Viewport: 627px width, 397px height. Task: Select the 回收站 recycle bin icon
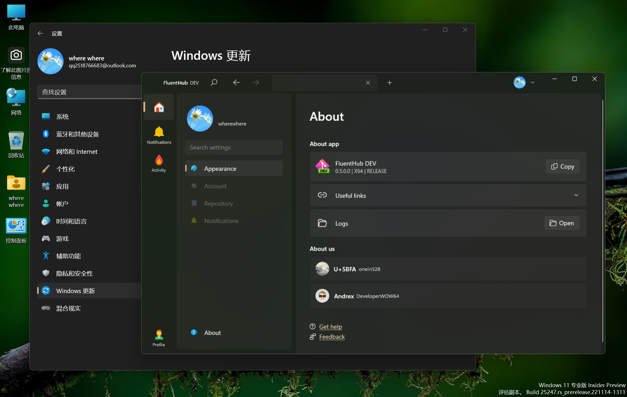16,144
